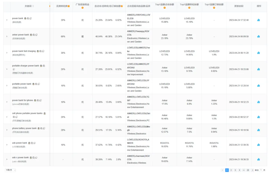Click magnifier icon beside 'phone battery power bank'
Image resolution: width=271 pixels, height=176 pixels.
coord(41,128)
